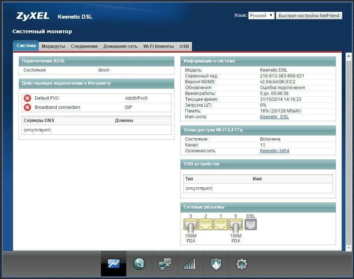Image resolution: width=354 pixels, height=279 pixels.
Task: Click NDMS version v2.04(AAGK.0)C2
Action: tap(278, 82)
